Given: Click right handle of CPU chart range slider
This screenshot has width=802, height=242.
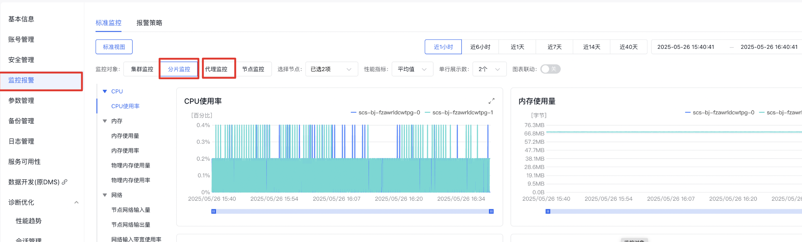Looking at the screenshot, I should pyautogui.click(x=491, y=211).
